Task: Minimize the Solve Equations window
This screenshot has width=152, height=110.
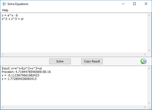Action: pos(123,4)
